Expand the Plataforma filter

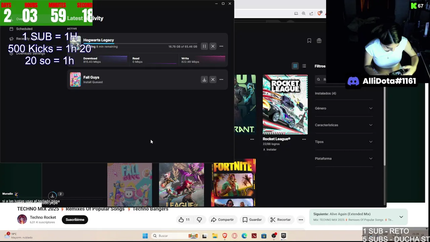coord(344,159)
